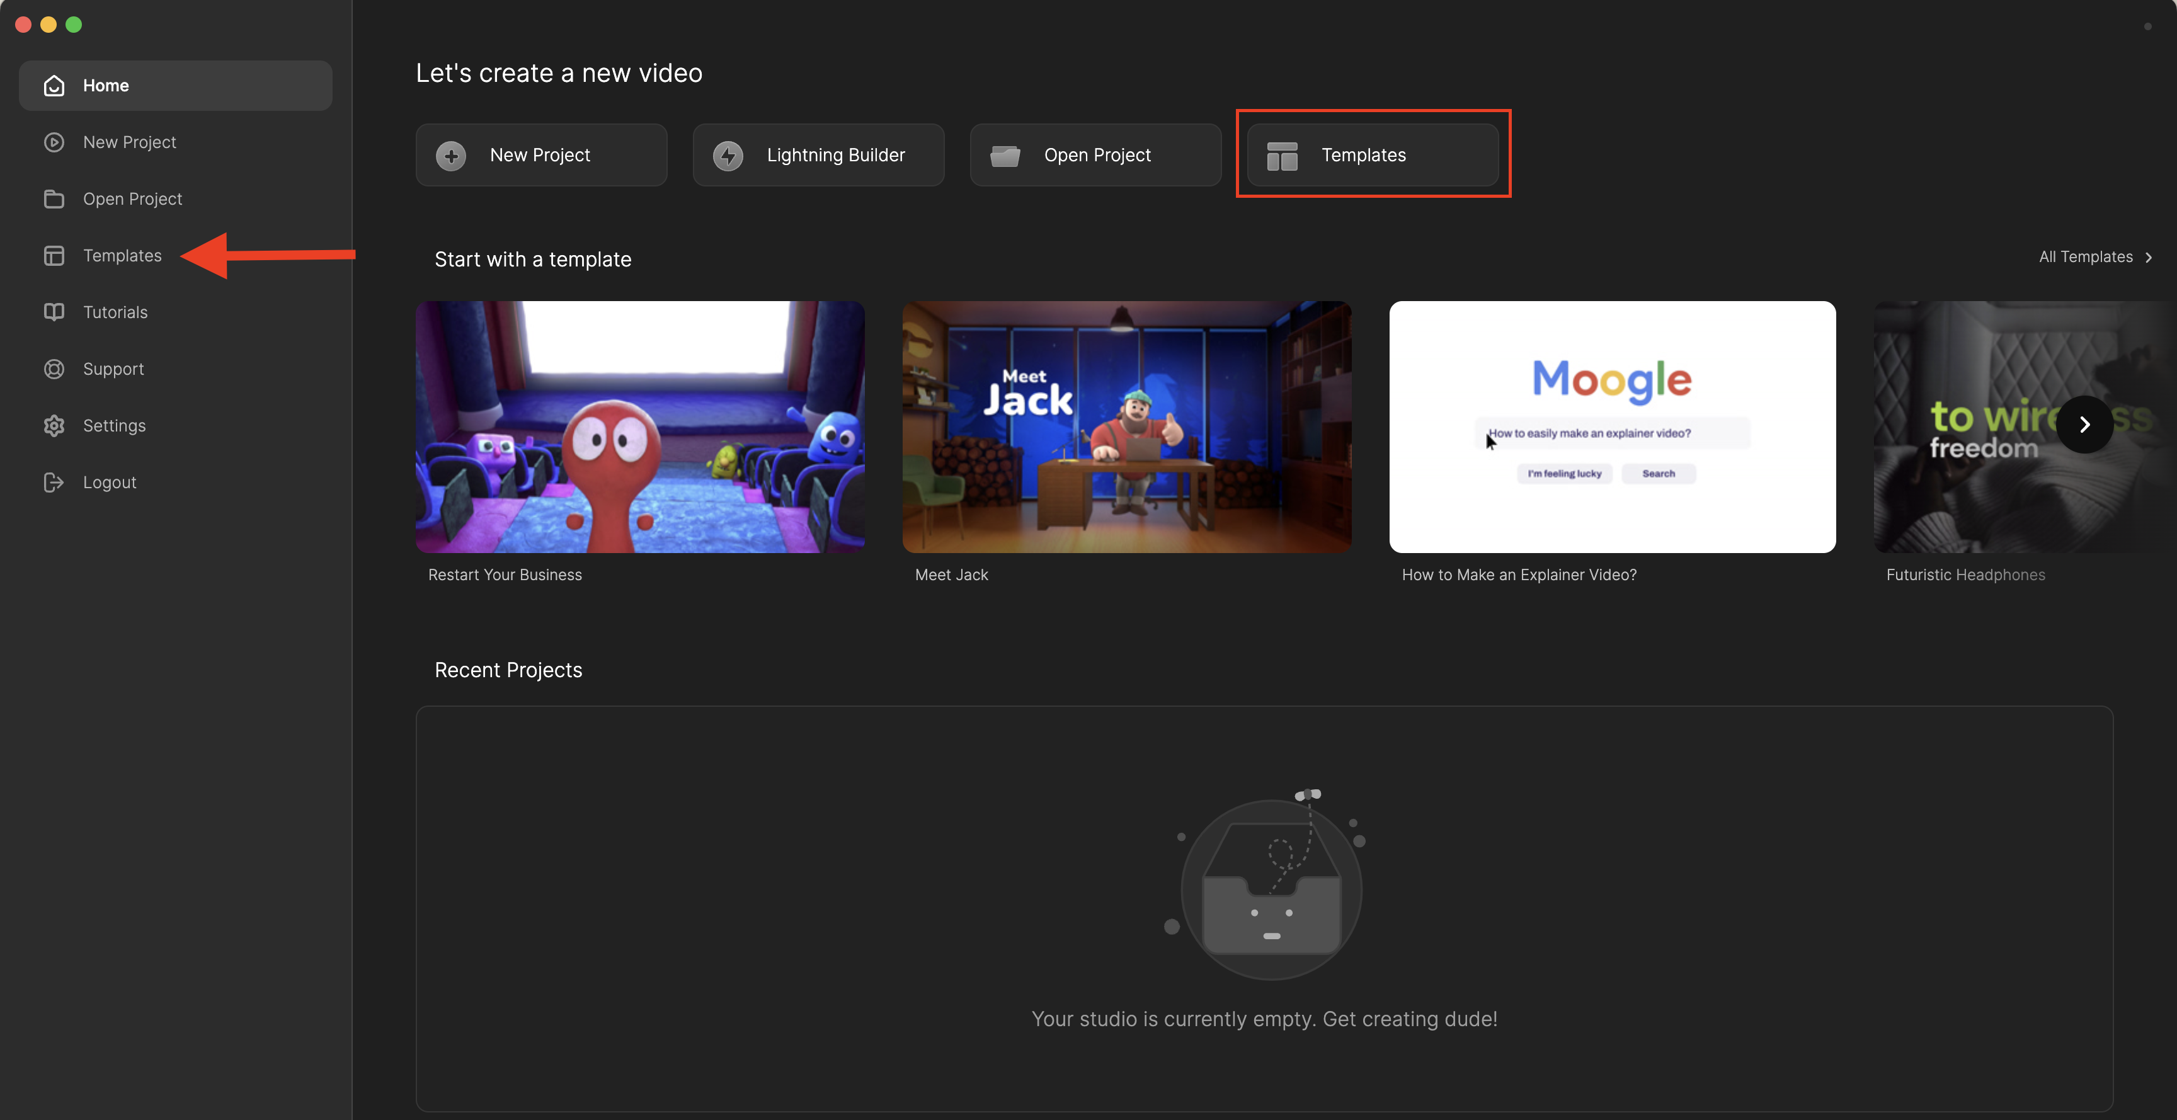Click the yellow macOS minimize button
Viewport: 2177px width, 1120px height.
[x=49, y=25]
